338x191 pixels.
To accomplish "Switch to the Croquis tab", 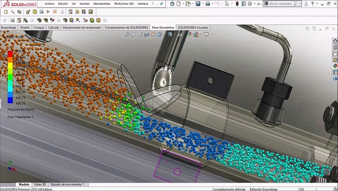I will click(x=39, y=27).
